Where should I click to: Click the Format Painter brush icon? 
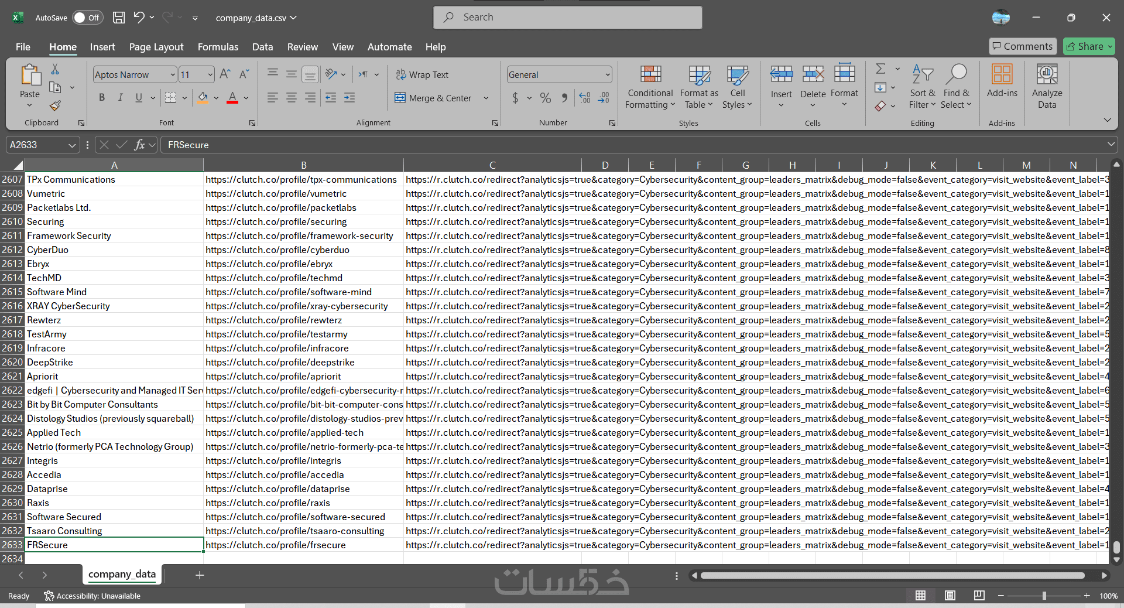pyautogui.click(x=55, y=105)
